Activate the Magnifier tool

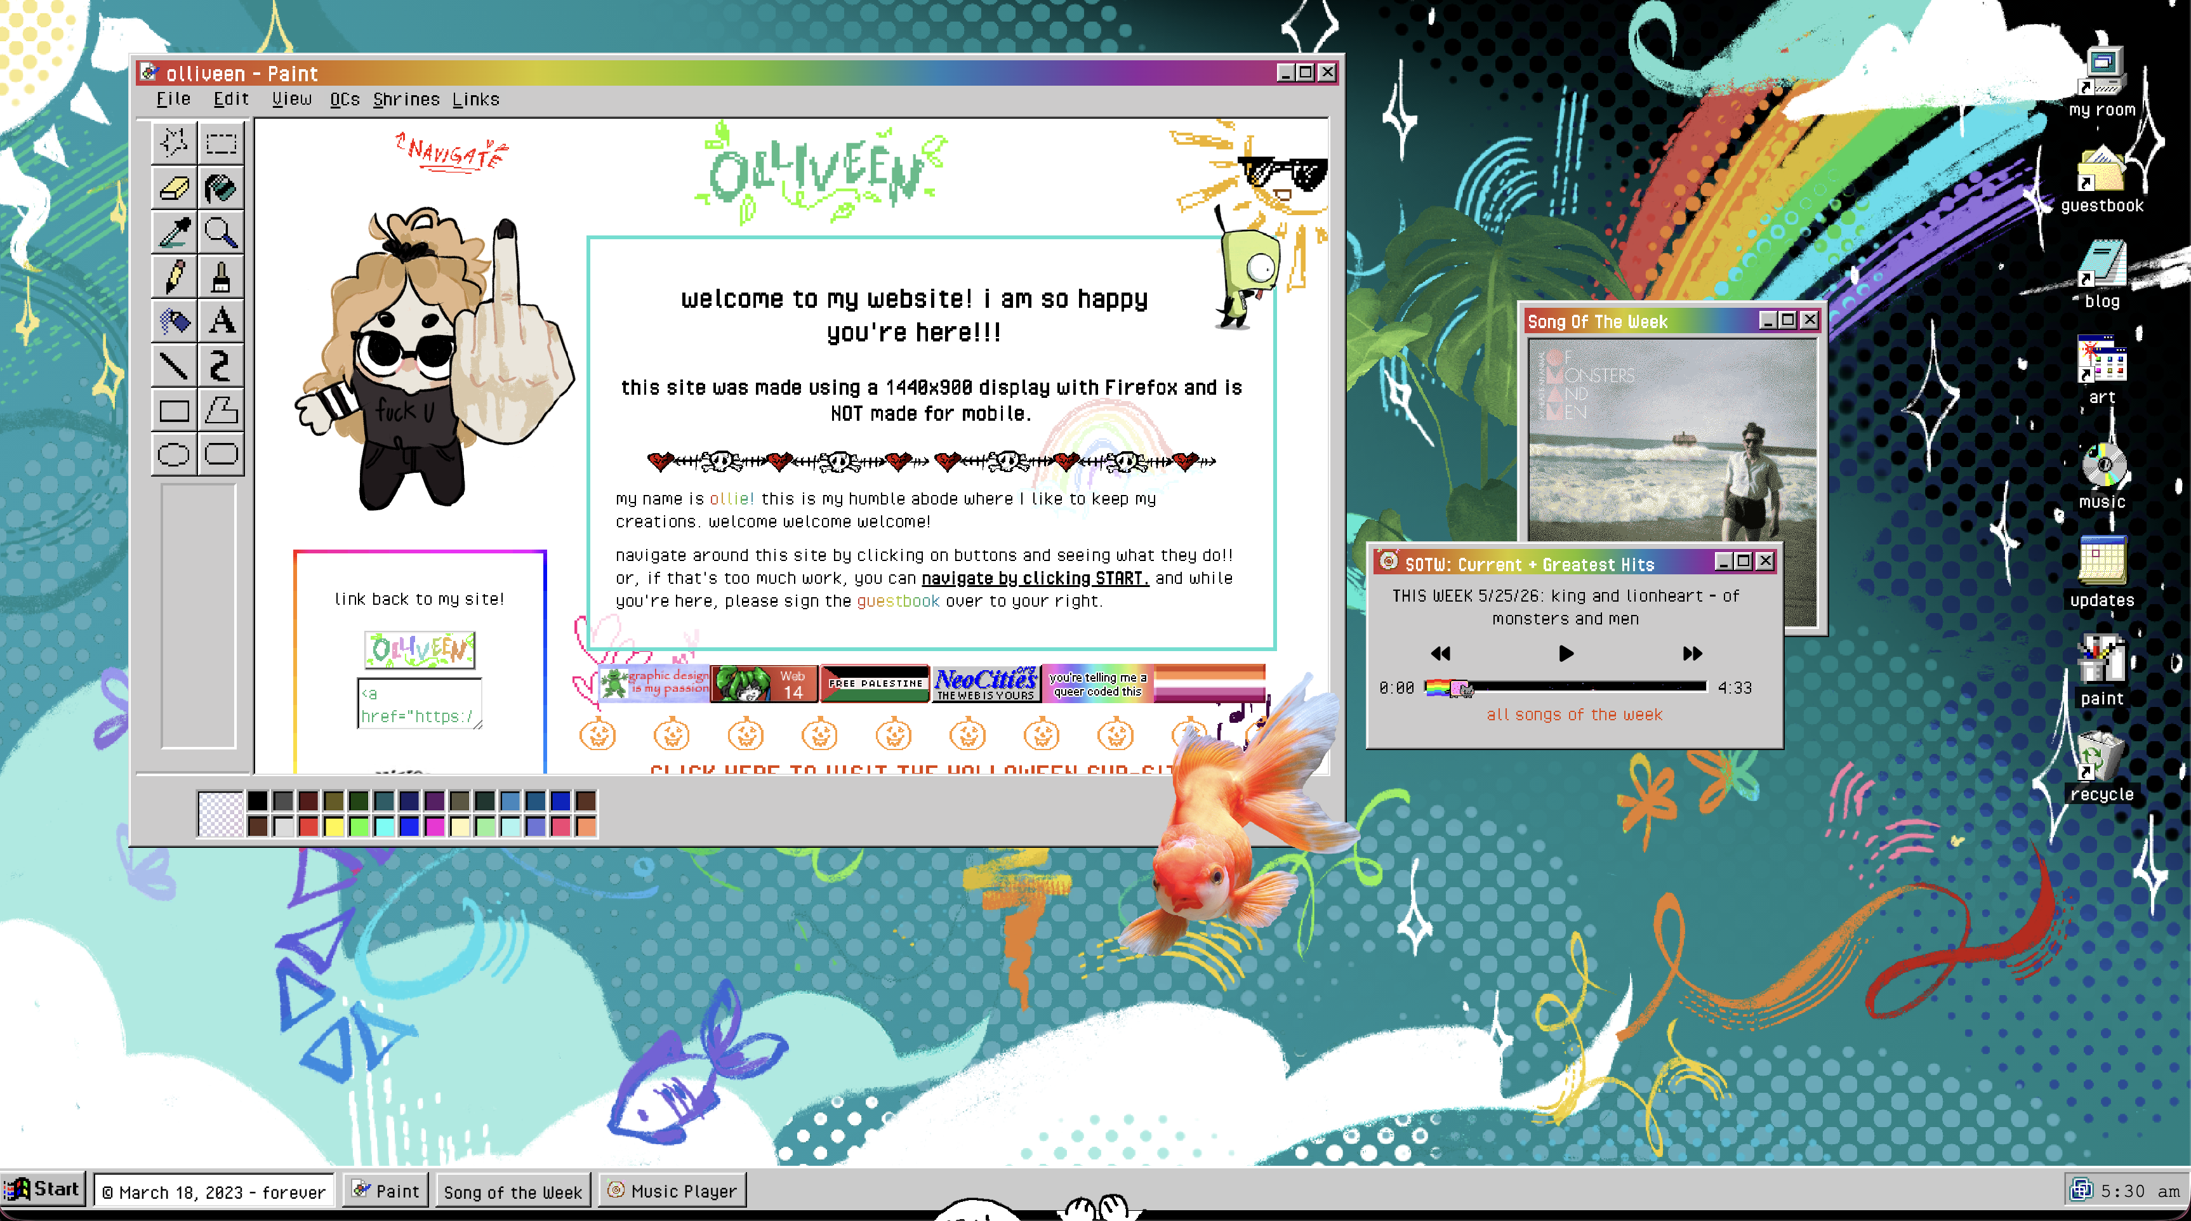221,232
